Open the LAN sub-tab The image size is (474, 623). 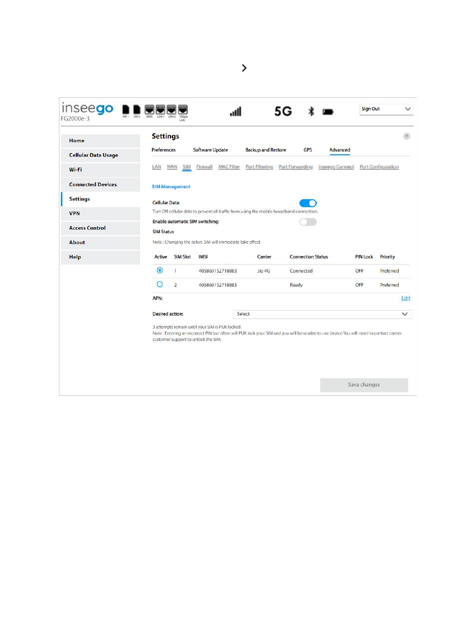tap(157, 167)
